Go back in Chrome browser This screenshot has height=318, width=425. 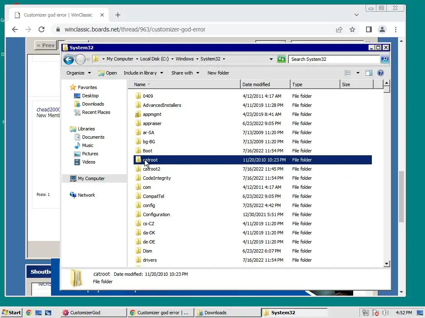tap(15, 29)
